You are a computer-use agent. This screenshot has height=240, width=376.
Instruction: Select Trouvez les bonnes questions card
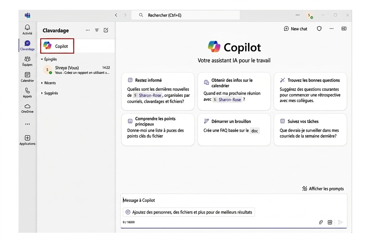310,91
